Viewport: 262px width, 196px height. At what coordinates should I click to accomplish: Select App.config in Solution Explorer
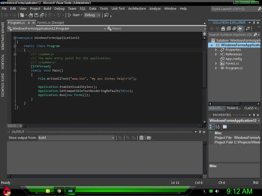click(x=233, y=59)
